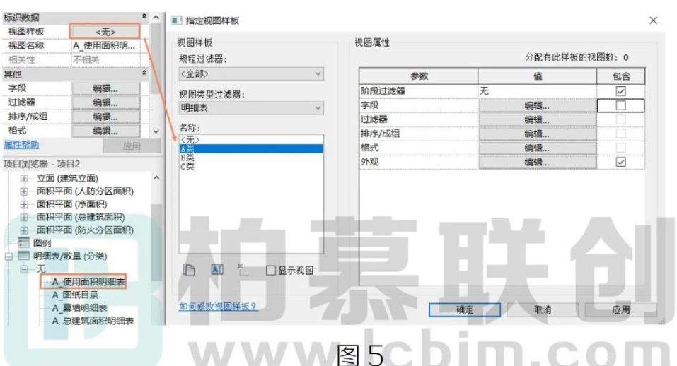Click 编辑 for 外观 in 视图属性 table
The height and width of the screenshot is (366, 677).
tap(537, 163)
